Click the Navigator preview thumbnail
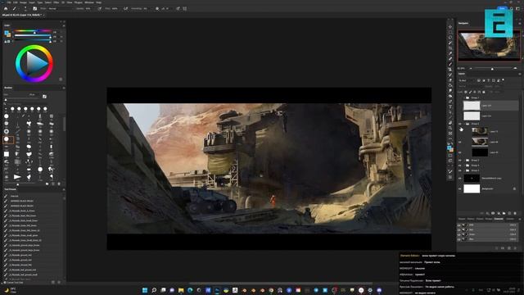This screenshot has width=524, height=295. point(489,46)
